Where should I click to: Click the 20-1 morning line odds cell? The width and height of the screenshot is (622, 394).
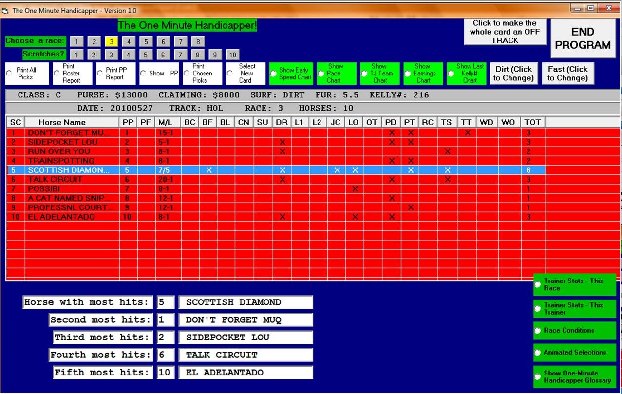(x=168, y=179)
